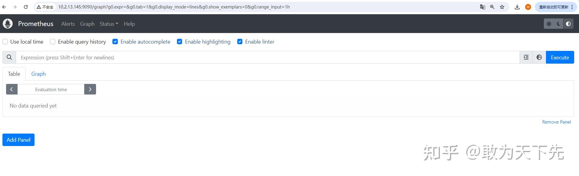Click the zoom magnifier icon in address bar
579x176 pixels.
tap(492, 7)
